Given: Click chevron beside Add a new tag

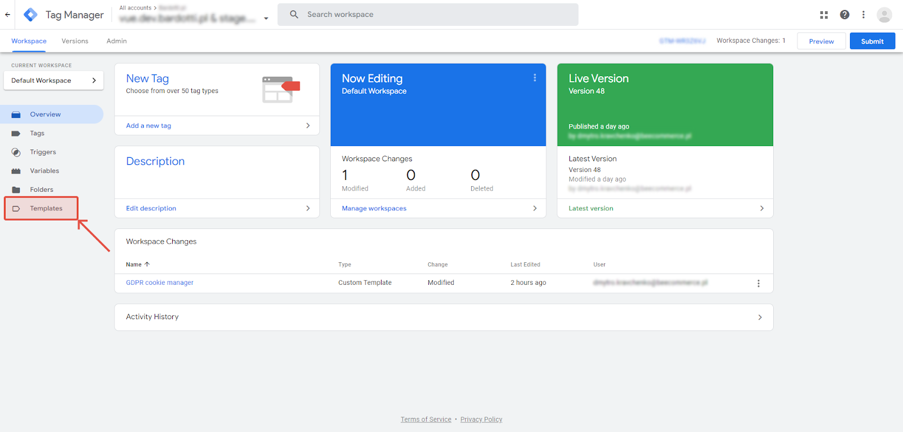Looking at the screenshot, I should (x=308, y=126).
